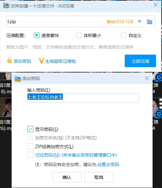Enable ZIP经典加密方式(L) checkbox

[30, 146]
